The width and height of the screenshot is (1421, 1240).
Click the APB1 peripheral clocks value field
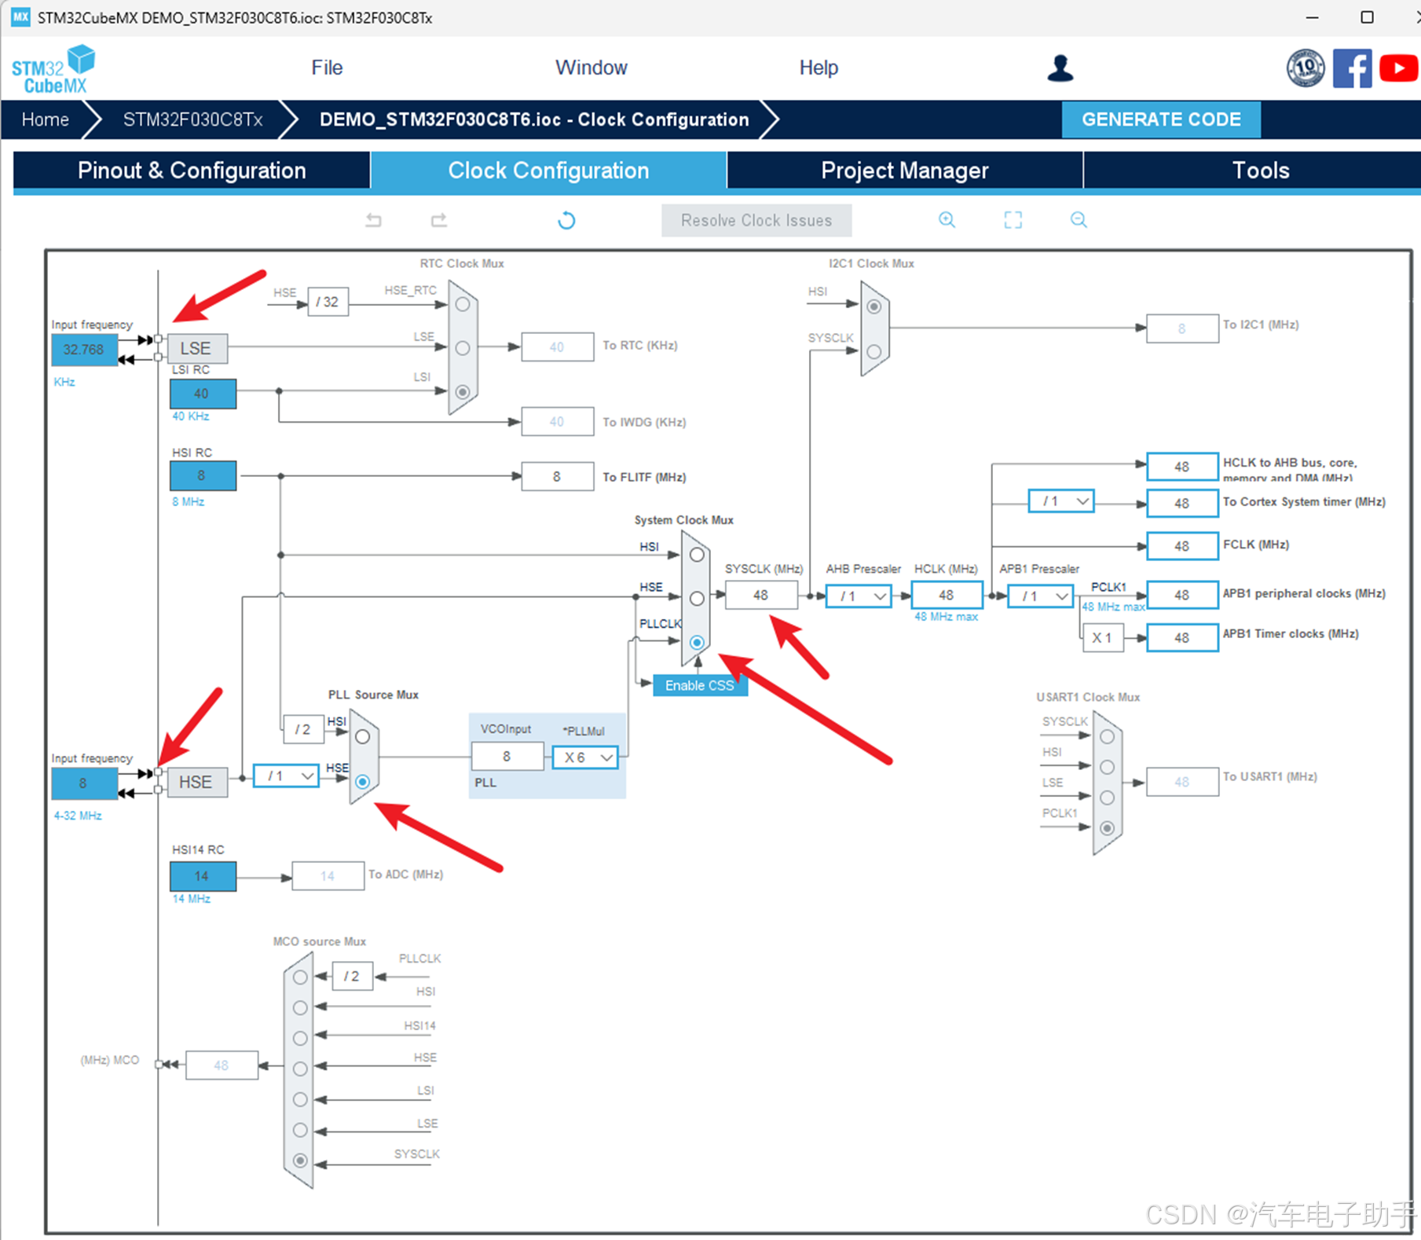pos(1182,596)
